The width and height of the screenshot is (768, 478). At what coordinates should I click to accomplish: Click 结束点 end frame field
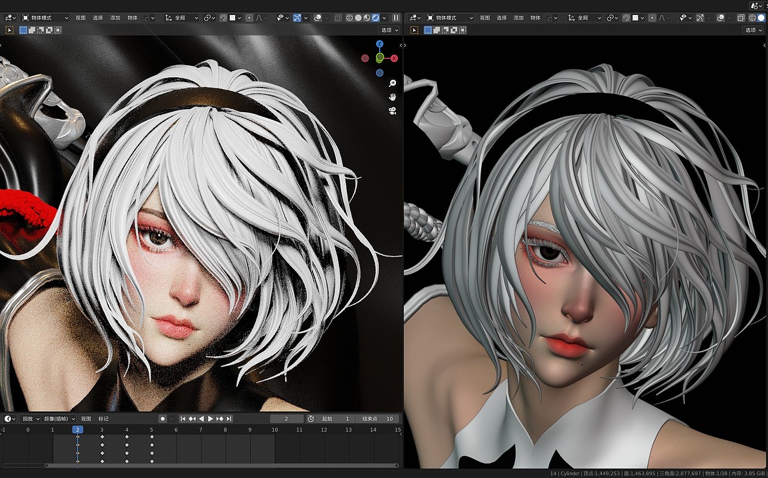[378, 419]
